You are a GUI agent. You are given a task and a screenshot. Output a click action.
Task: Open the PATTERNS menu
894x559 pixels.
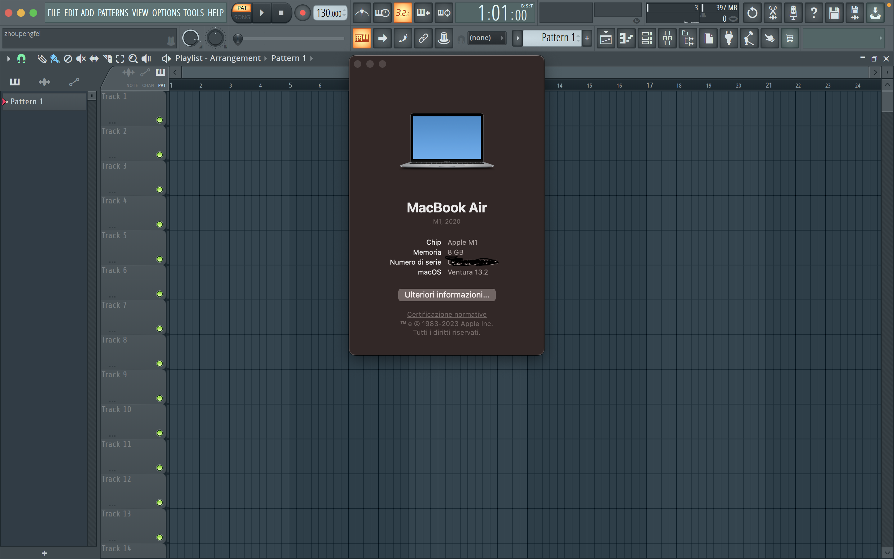(113, 13)
